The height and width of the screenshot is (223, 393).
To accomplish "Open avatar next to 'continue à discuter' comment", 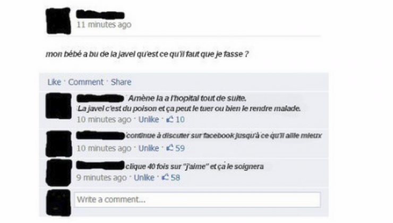I will [x=58, y=144].
